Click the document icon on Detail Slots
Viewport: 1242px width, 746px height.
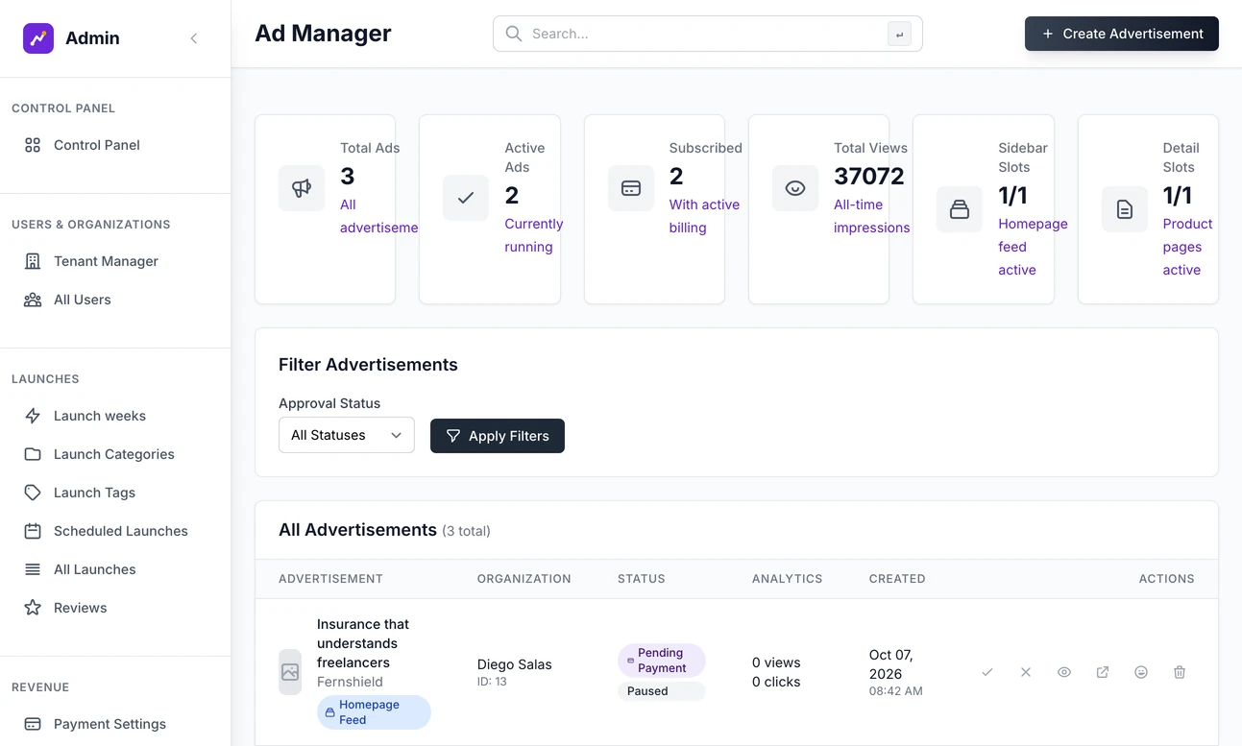(1125, 209)
